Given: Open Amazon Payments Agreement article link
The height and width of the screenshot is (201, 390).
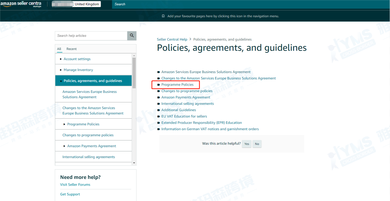Looking at the screenshot, I should (x=186, y=97).
